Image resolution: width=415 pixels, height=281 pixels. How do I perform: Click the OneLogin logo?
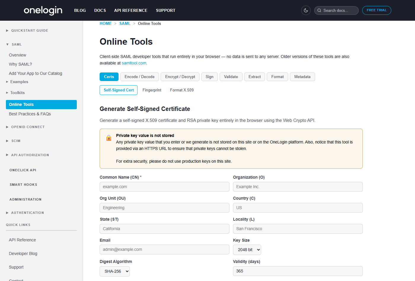click(x=43, y=10)
